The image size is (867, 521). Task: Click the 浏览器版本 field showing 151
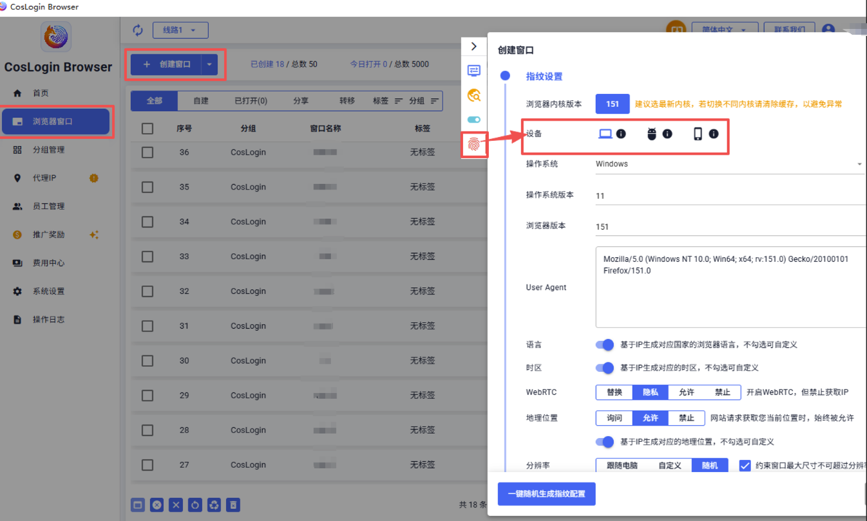tap(730, 226)
